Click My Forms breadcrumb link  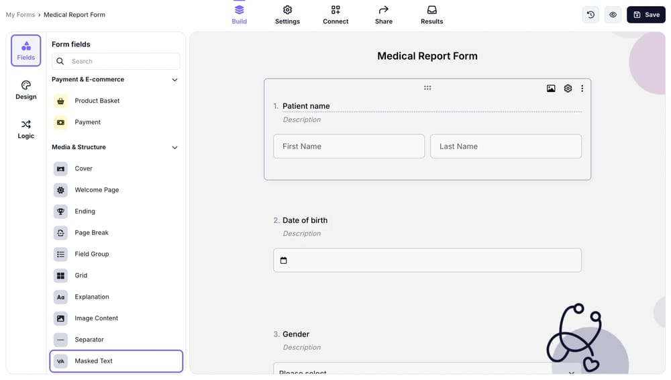tap(20, 15)
